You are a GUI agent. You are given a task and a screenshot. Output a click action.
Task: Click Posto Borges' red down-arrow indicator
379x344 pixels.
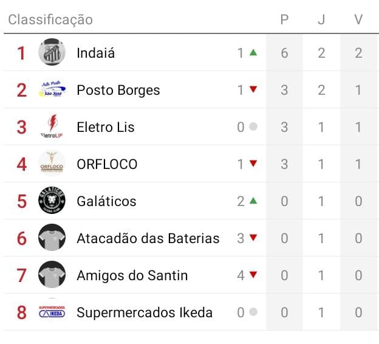coord(253,90)
